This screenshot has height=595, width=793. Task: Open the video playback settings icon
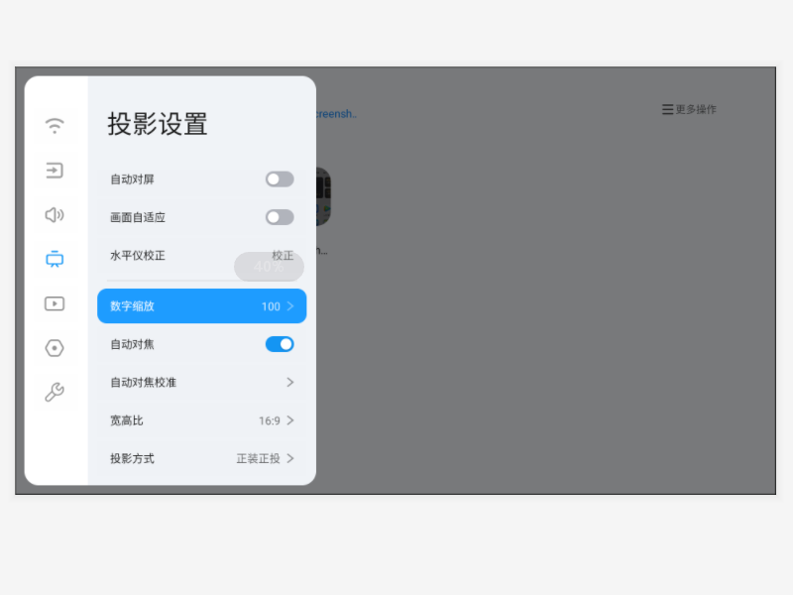(55, 303)
